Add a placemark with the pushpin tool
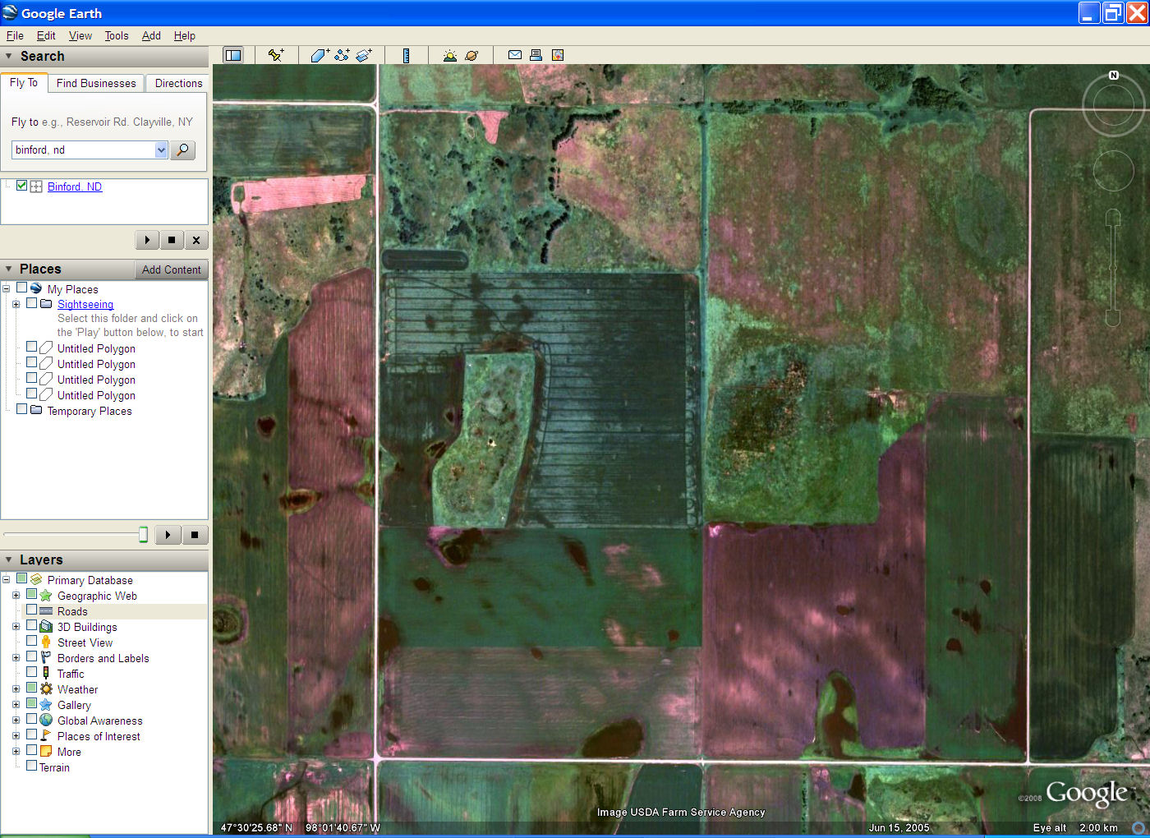The height and width of the screenshot is (838, 1150). (276, 55)
